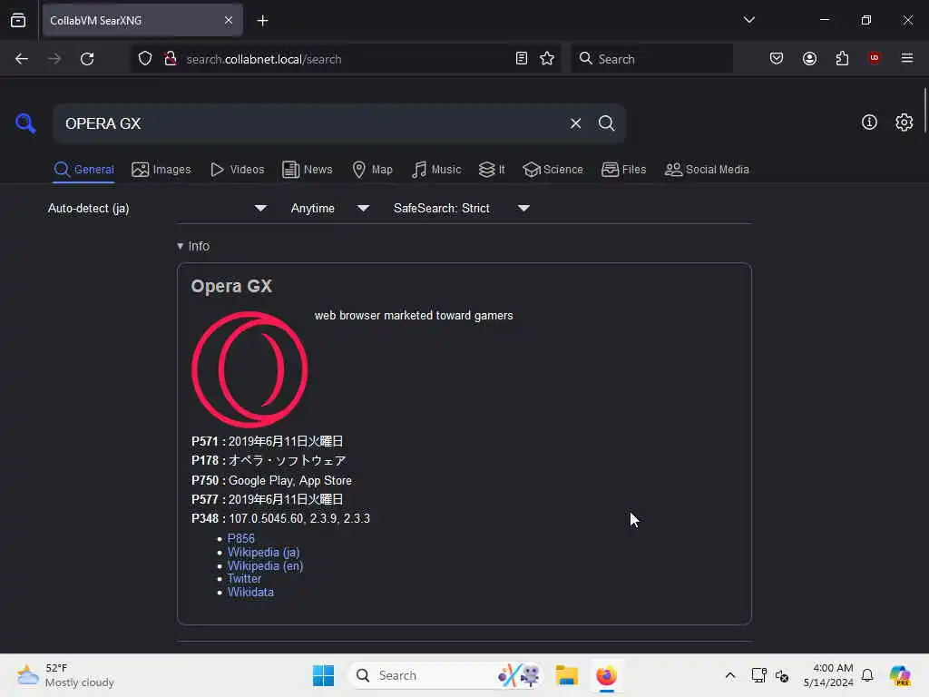The image size is (929, 697).
Task: Open the network status tray icon
Action: [x=758, y=675]
